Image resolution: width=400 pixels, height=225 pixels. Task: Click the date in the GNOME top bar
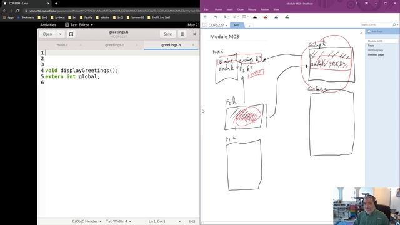click(x=193, y=25)
